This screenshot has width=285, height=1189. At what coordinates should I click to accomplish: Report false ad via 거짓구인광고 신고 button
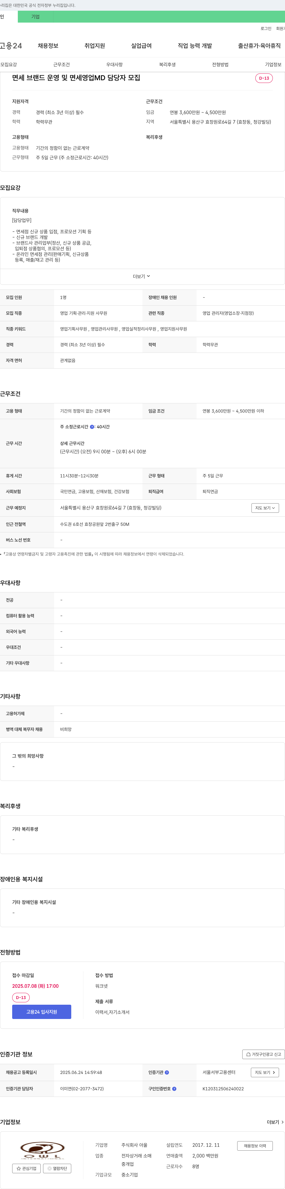point(263,1054)
